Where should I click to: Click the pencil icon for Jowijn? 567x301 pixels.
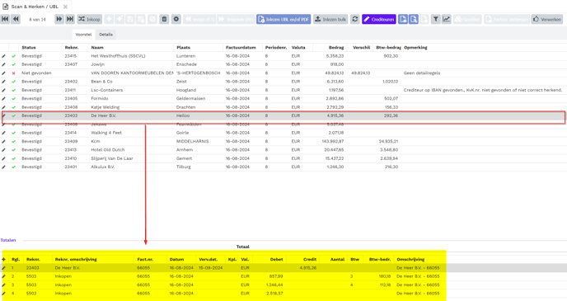[x=3, y=64]
